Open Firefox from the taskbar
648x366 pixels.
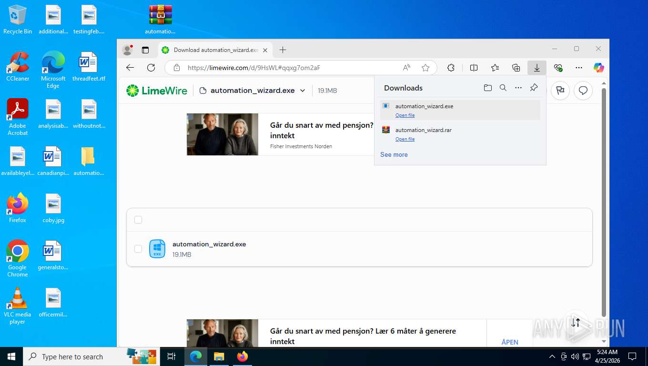(243, 356)
